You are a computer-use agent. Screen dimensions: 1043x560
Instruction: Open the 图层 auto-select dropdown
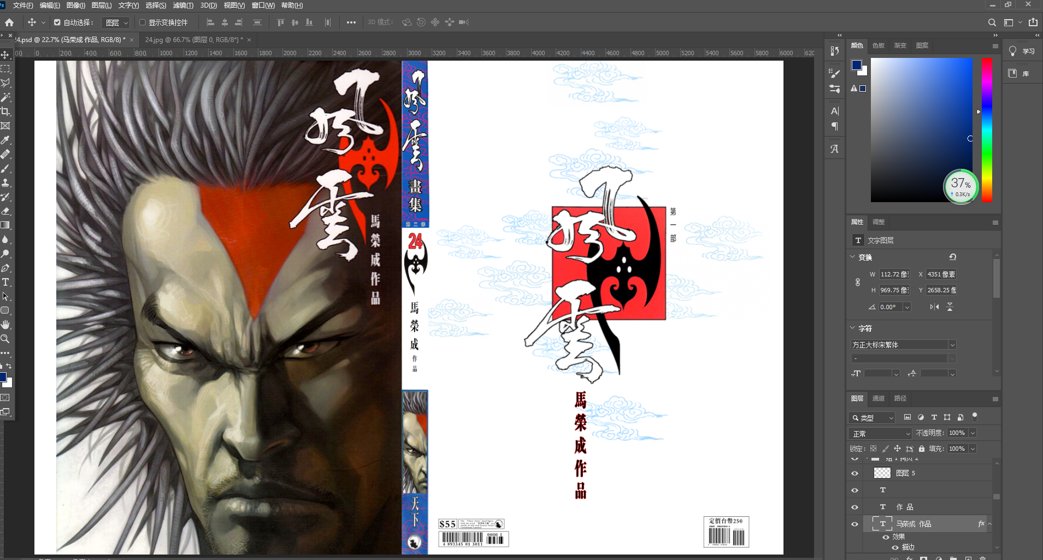117,22
